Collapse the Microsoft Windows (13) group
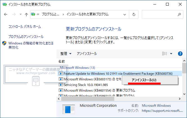The image size is (187, 118). [77, 68]
